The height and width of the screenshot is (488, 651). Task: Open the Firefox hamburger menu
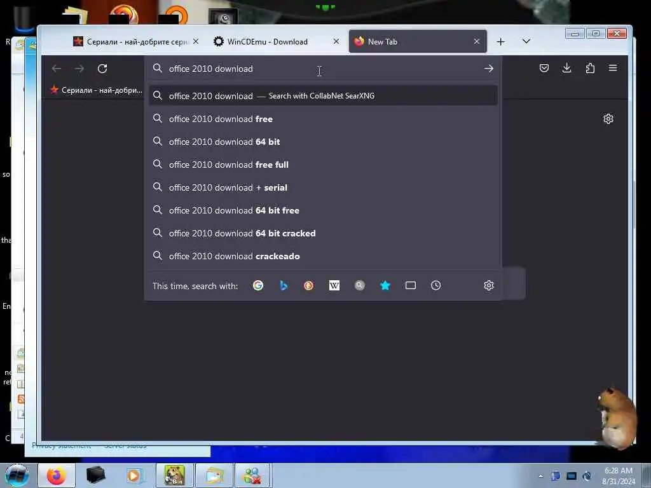(x=613, y=68)
